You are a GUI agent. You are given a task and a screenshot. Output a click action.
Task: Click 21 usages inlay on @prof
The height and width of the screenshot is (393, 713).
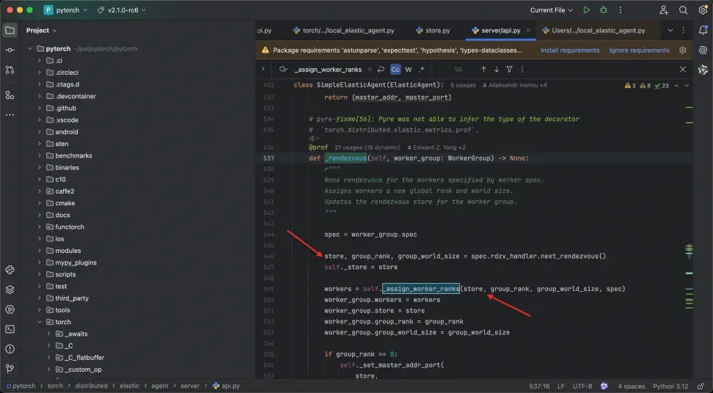[x=368, y=147]
